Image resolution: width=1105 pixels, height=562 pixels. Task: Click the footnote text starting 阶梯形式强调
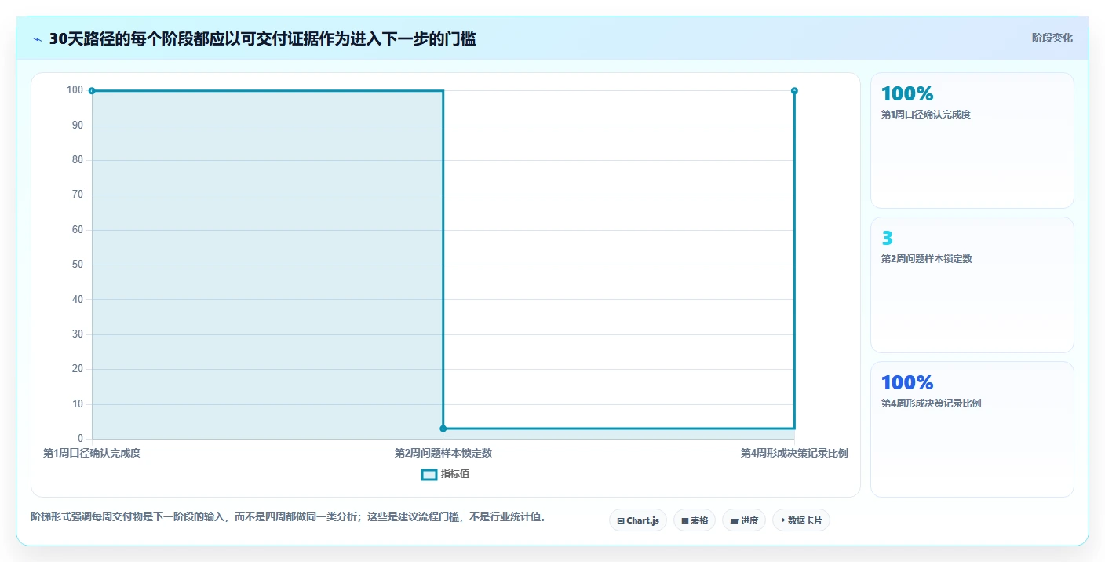click(x=288, y=517)
